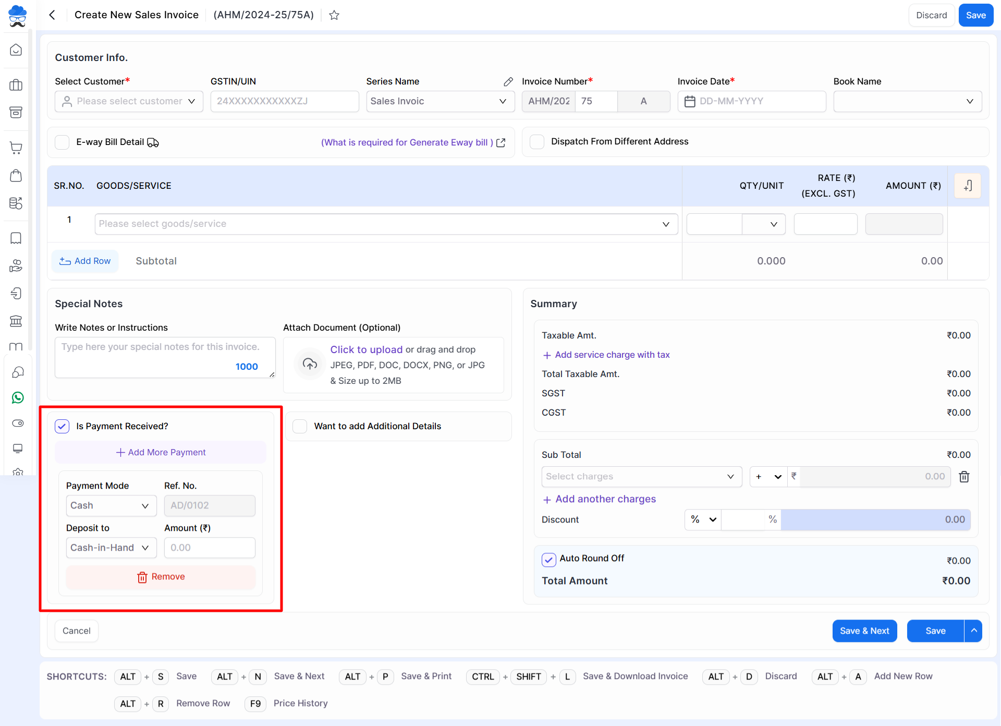Open the bank building icon in the sidebar

(16, 321)
